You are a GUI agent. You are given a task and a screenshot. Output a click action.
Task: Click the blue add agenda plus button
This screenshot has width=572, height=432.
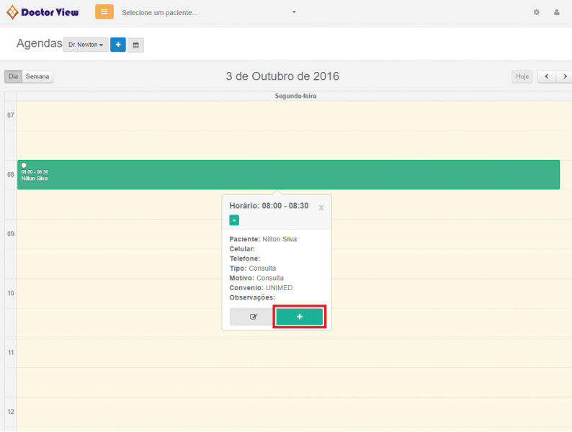pyautogui.click(x=118, y=45)
